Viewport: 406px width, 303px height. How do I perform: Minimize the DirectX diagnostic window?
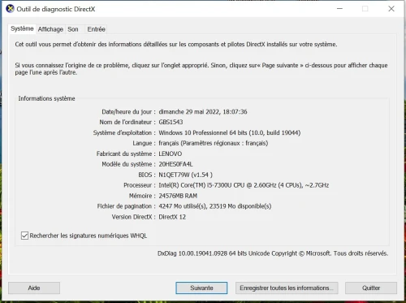(x=340, y=9)
